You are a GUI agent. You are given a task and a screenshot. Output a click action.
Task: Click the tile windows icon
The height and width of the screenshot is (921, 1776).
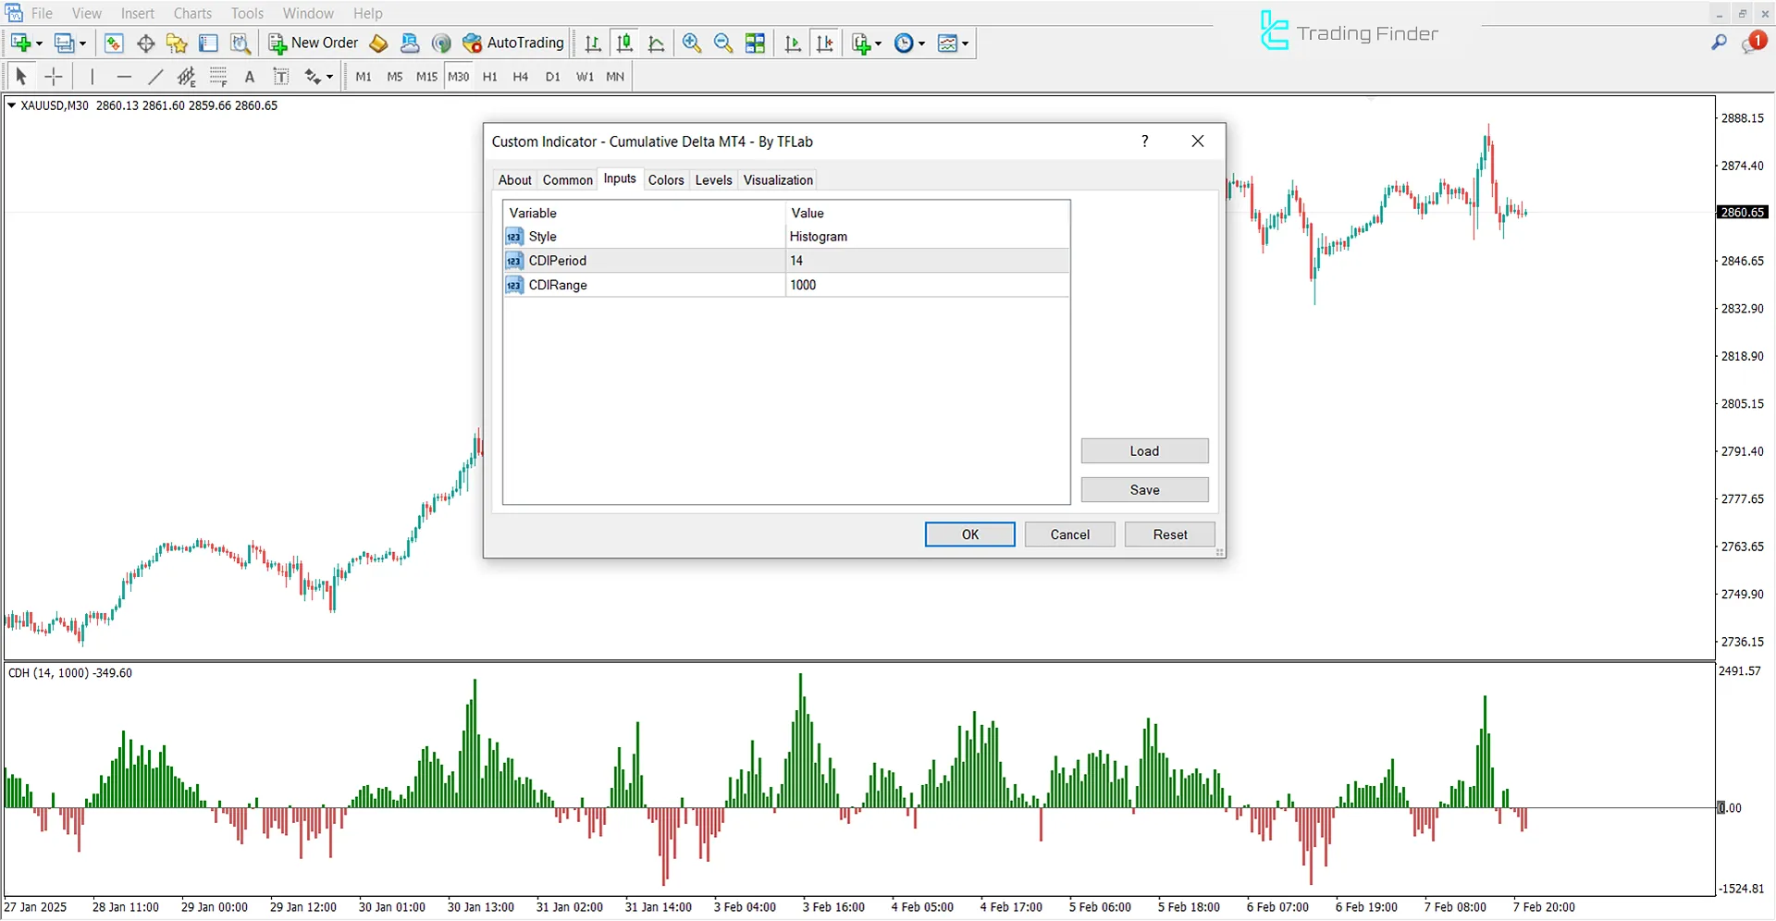(755, 43)
